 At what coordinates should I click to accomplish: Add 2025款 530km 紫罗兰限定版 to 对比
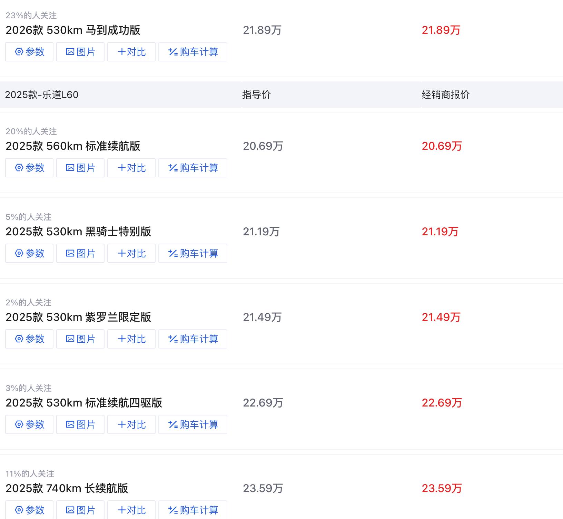(131, 339)
